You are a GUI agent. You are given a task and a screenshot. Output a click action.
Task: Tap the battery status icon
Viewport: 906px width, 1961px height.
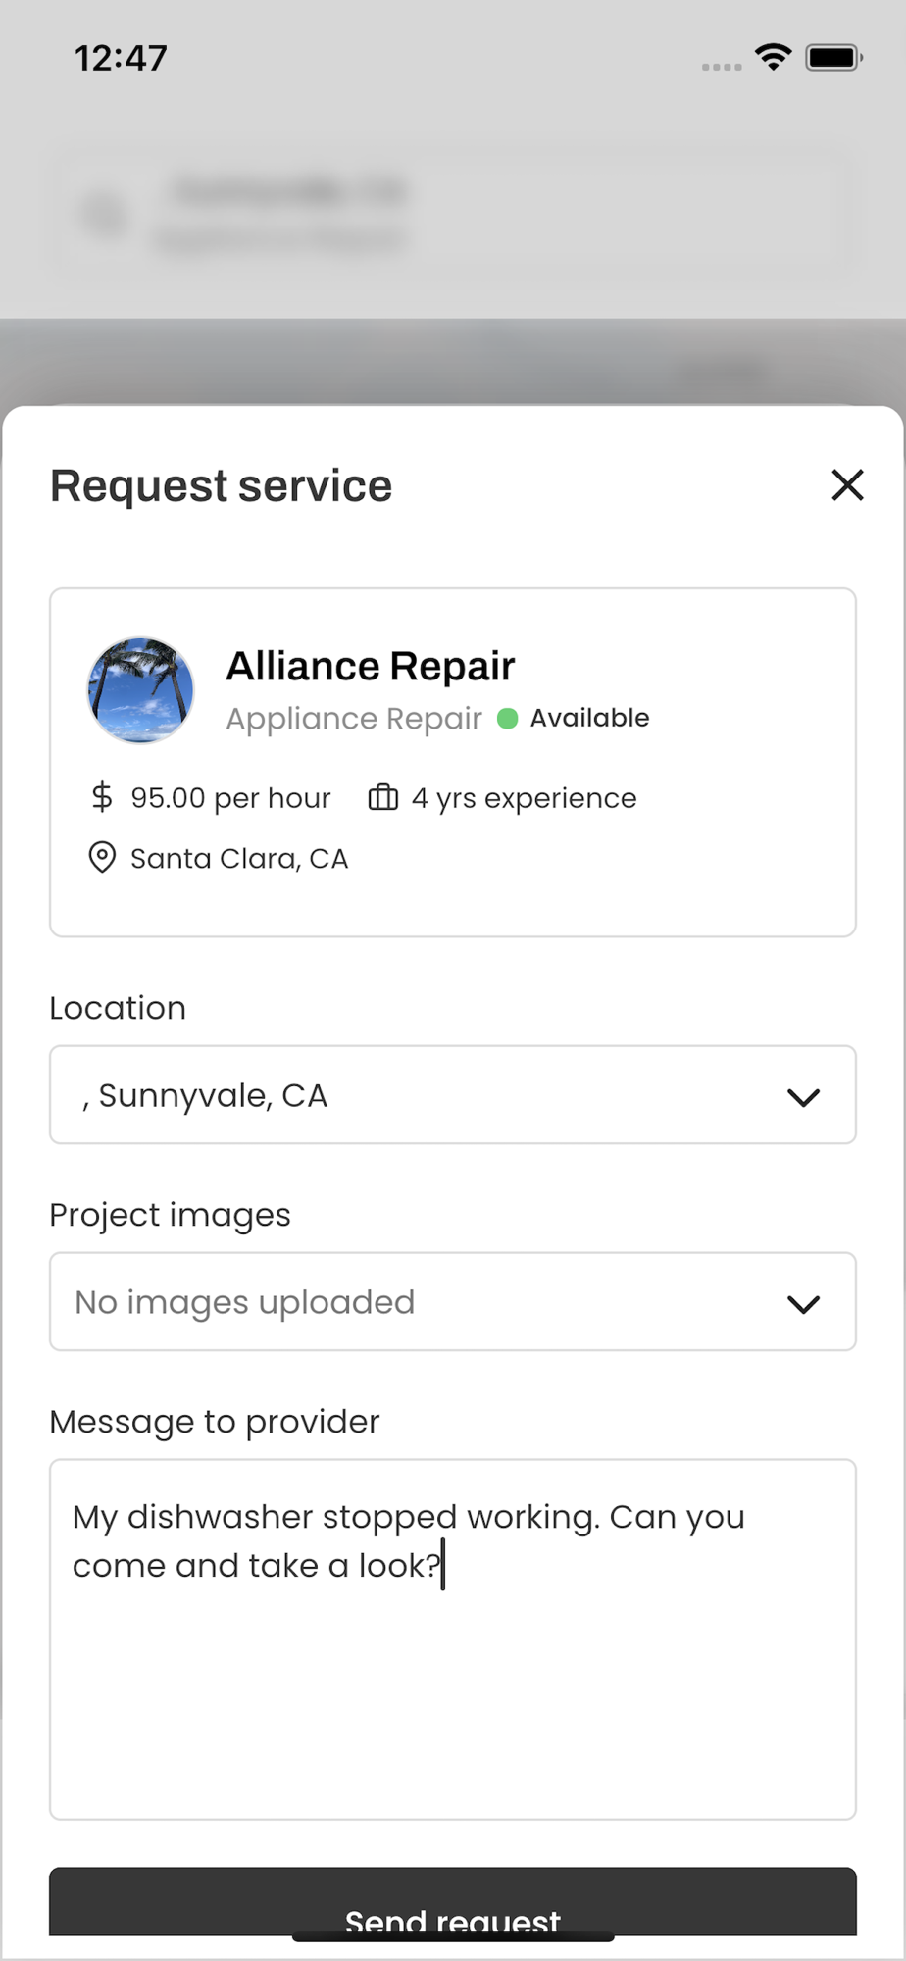click(x=833, y=57)
